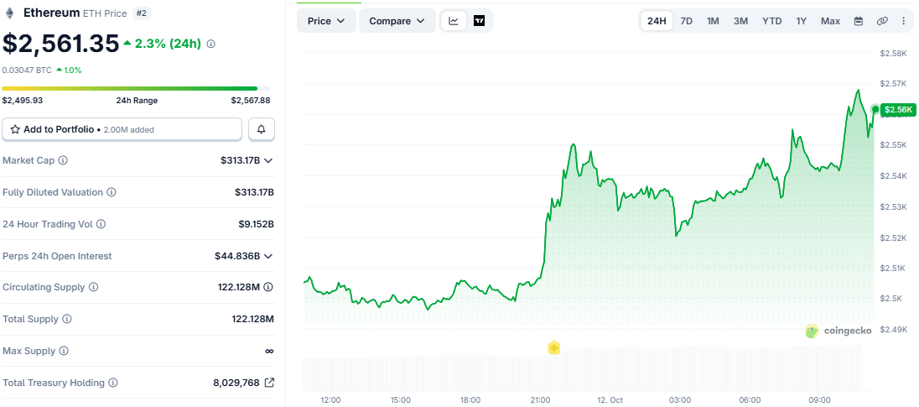Select the 3M time range tab
919x407 pixels.
741,21
